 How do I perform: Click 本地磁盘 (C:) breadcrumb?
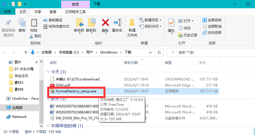(69, 52)
